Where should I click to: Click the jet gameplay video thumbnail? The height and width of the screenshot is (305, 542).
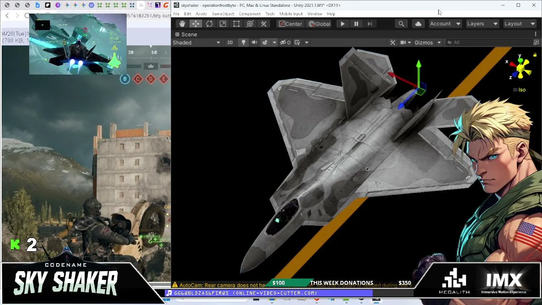pos(77,44)
